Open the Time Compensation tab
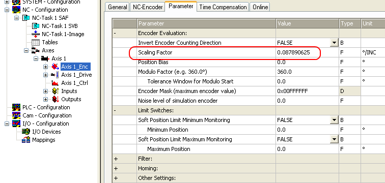385x183 pixels. click(223, 7)
